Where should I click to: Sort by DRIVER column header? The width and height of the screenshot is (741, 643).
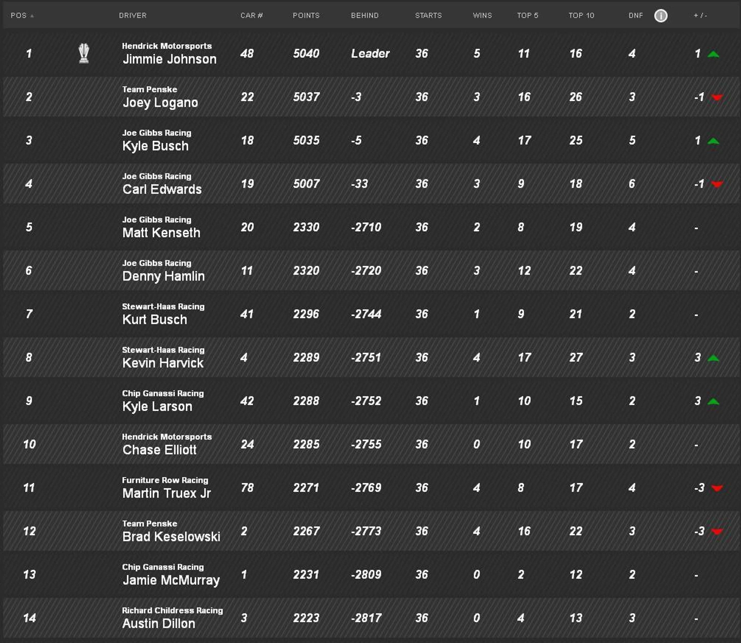coord(132,16)
